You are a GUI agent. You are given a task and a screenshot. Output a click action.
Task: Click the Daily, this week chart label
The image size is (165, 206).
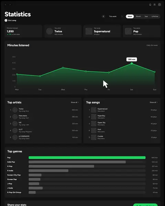pyautogui.click(x=152, y=45)
